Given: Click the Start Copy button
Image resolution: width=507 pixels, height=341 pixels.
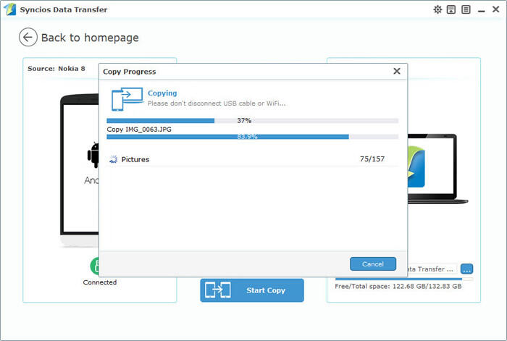Looking at the screenshot, I should click(252, 290).
